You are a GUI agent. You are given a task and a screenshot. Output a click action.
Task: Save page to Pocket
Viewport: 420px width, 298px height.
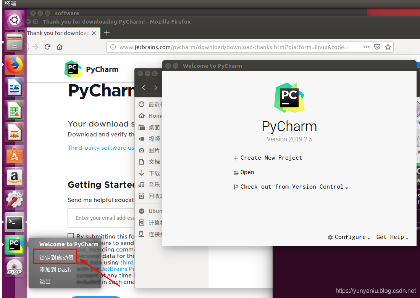[x=377, y=47]
